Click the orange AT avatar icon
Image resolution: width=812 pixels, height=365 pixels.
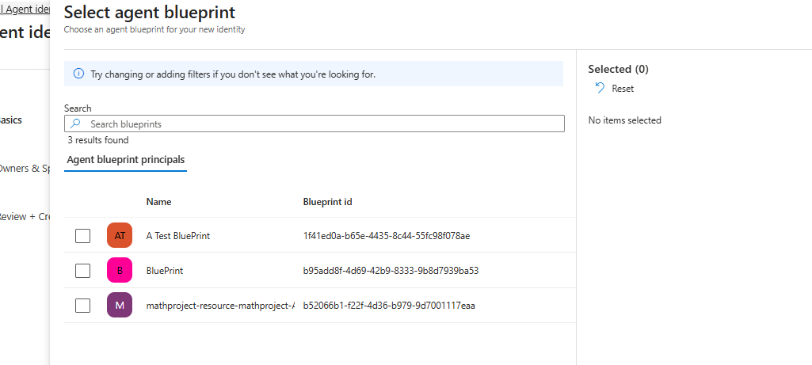pyautogui.click(x=120, y=236)
